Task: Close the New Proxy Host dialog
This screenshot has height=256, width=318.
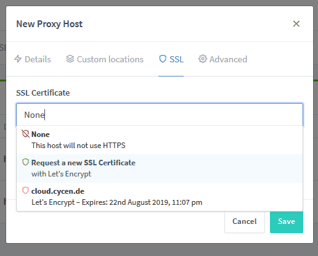Action: (x=296, y=23)
